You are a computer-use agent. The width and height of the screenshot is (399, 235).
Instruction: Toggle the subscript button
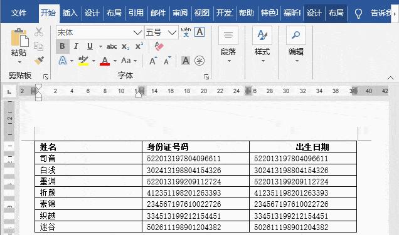(125, 46)
